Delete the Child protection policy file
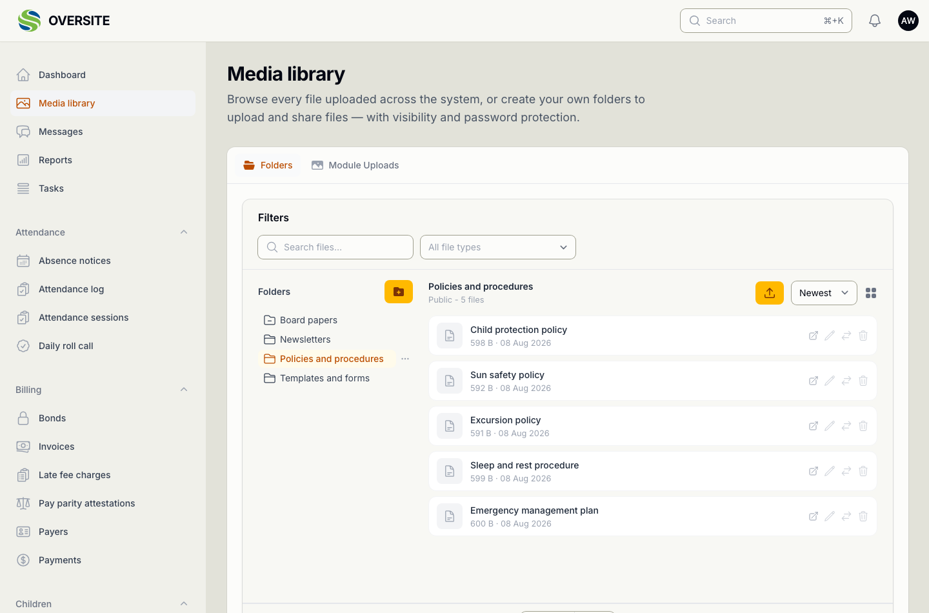 pyautogui.click(x=863, y=336)
